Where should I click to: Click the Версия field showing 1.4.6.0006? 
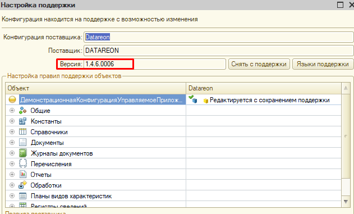(155, 64)
